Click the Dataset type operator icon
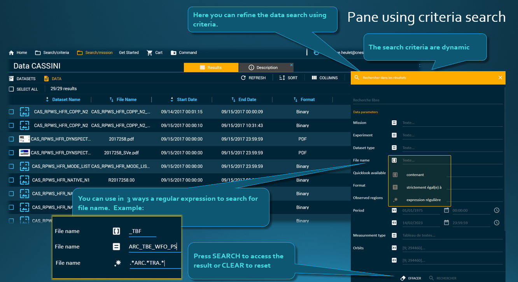The image size is (518, 282). (x=394, y=147)
